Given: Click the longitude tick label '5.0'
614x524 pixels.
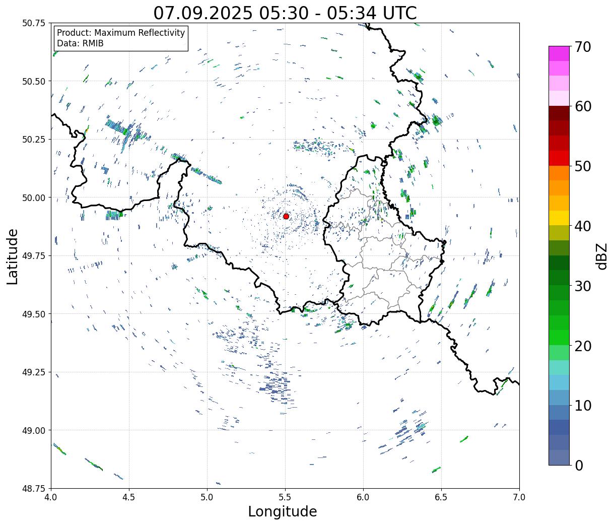Looking at the screenshot, I should (x=207, y=497).
